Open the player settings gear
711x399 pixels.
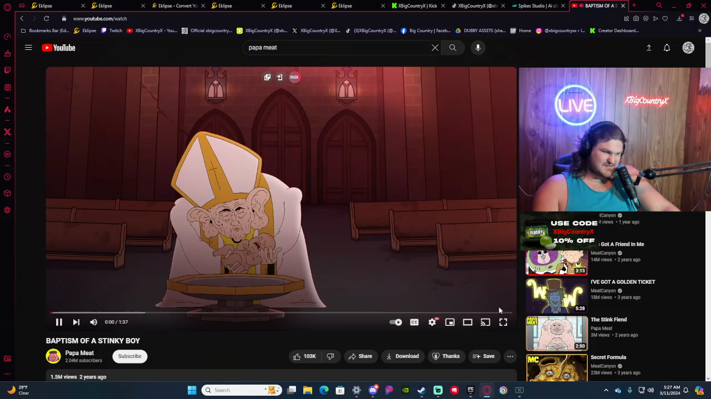click(432, 322)
